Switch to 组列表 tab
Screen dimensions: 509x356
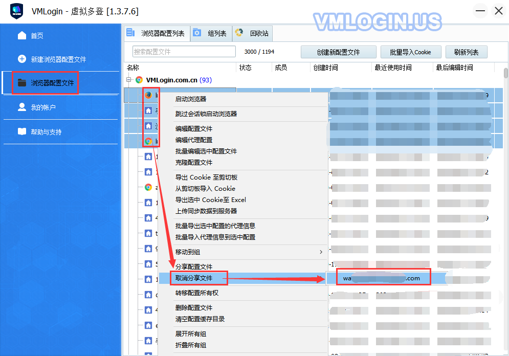coord(211,33)
